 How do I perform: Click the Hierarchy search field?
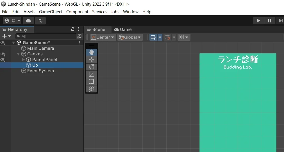[x=46, y=36]
